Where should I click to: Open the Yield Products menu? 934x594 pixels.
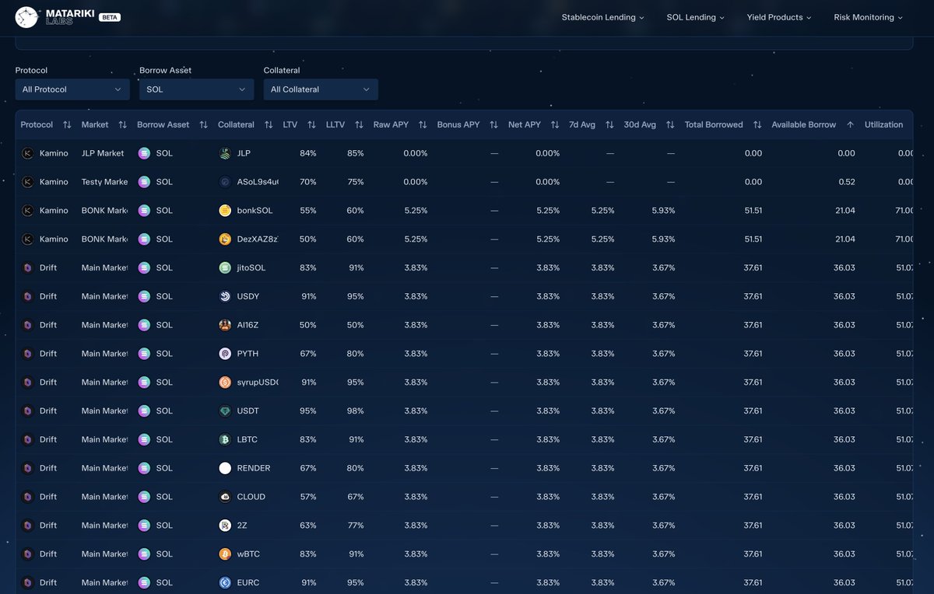coord(779,17)
